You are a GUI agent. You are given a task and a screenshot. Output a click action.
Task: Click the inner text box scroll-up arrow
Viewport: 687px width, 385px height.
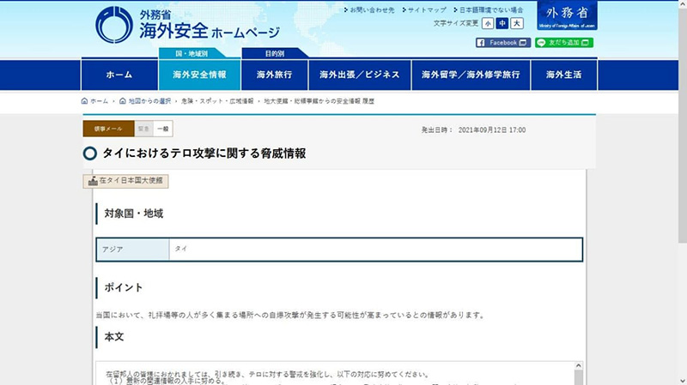click(578, 366)
